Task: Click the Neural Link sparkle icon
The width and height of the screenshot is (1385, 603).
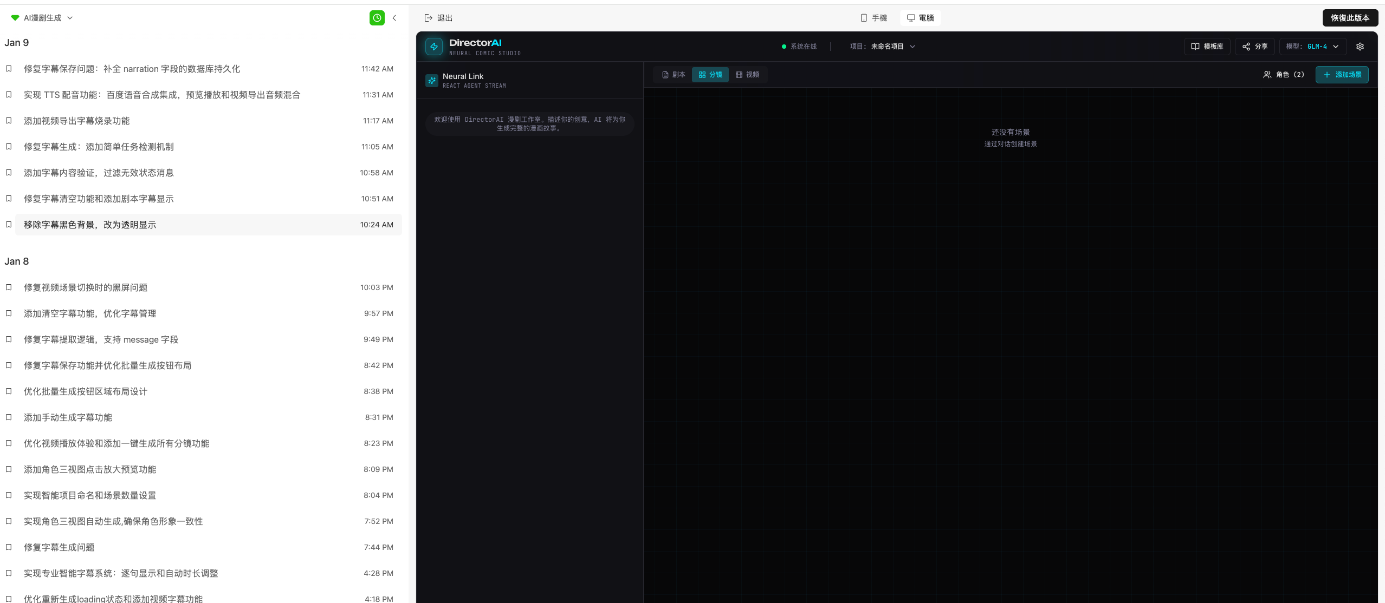Action: (x=432, y=81)
